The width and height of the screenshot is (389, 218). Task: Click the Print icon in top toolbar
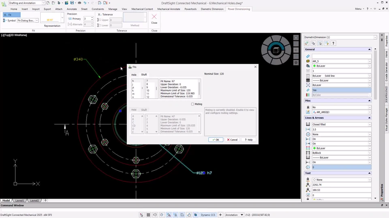click(79, 3)
